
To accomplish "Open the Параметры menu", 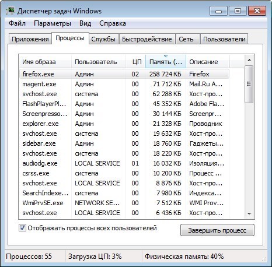I will (x=53, y=23).
